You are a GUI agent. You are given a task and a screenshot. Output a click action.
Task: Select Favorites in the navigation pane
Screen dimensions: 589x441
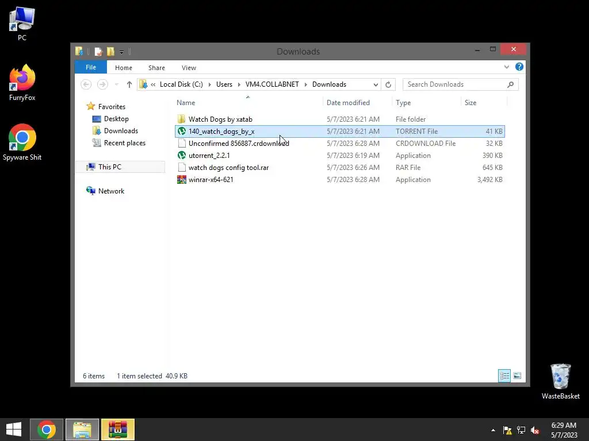coord(112,106)
